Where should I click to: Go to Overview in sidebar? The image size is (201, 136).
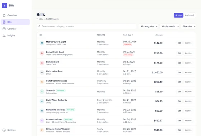(15, 15)
